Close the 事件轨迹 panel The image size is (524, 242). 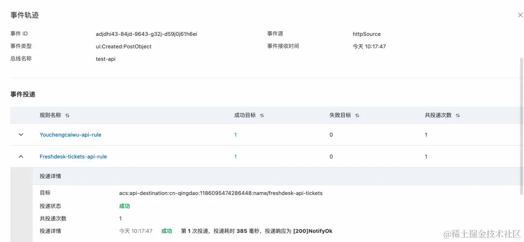[x=520, y=15]
